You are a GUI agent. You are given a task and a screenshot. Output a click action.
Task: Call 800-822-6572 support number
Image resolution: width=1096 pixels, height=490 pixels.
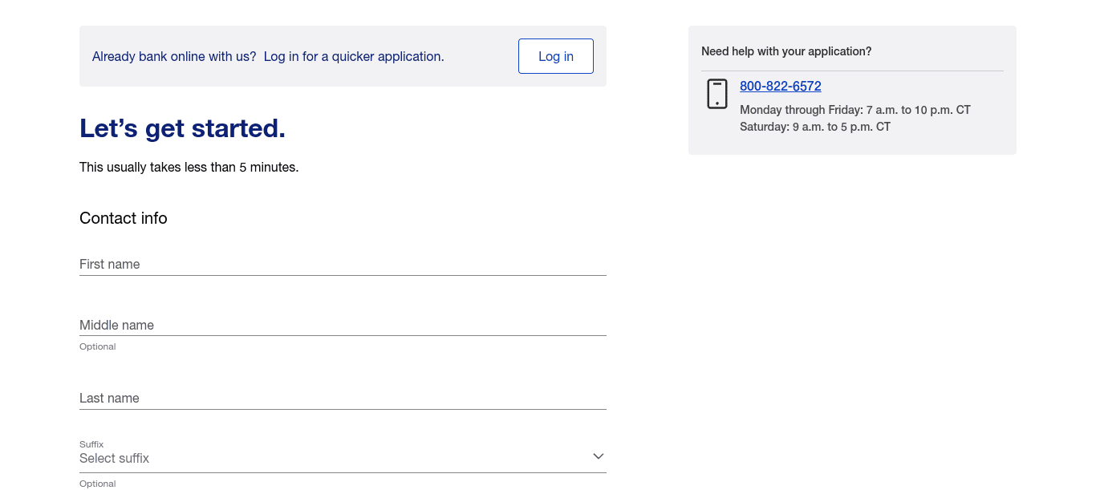(780, 86)
